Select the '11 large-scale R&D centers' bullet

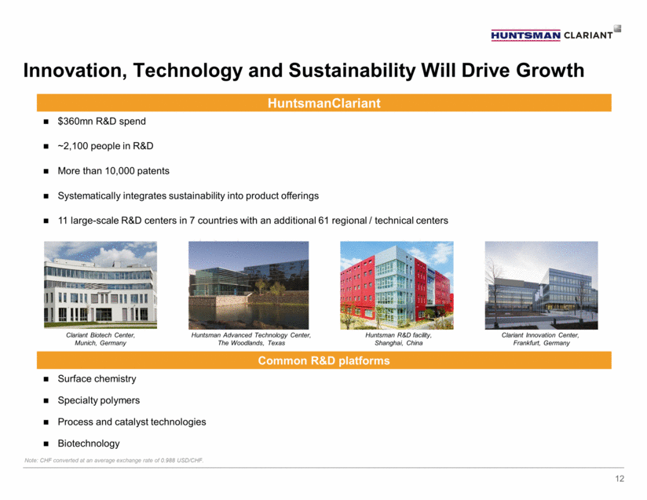(253, 221)
